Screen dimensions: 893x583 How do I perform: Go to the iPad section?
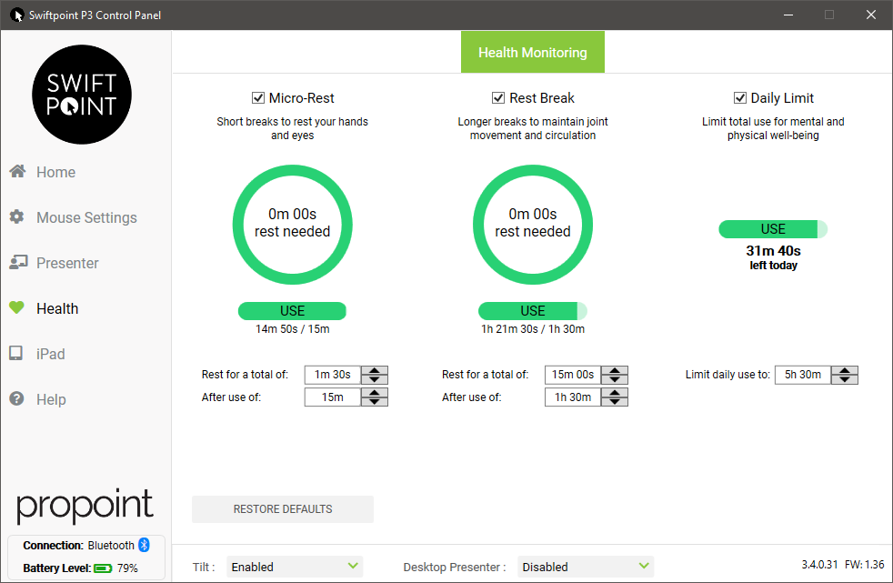coord(51,354)
